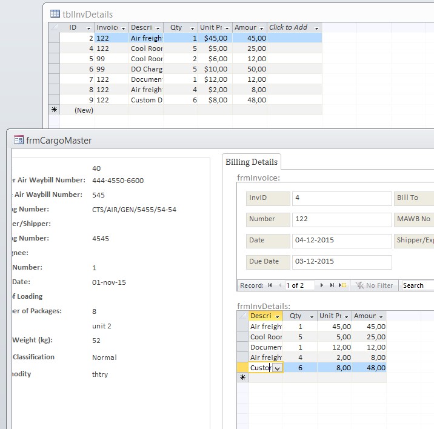Viewport: 434px width, 429px height.
Task: Go to next invoice record
Action: coord(322,285)
